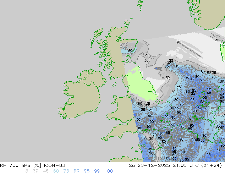Screen dimensions: 225x174
Task: Click the 'ICON-D2' model name label
Action: [x=54, y=165]
